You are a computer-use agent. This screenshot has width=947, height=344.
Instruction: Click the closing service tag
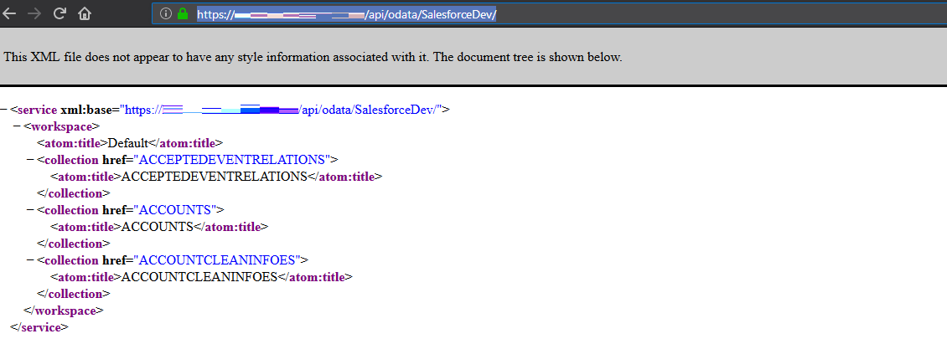pyautogui.click(x=39, y=327)
